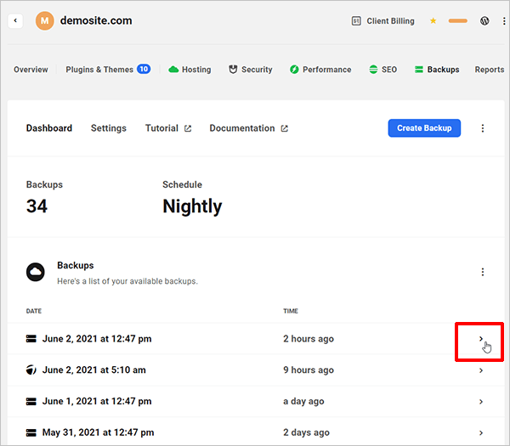Click the SEO green icon
510x446 pixels.
[x=373, y=70]
